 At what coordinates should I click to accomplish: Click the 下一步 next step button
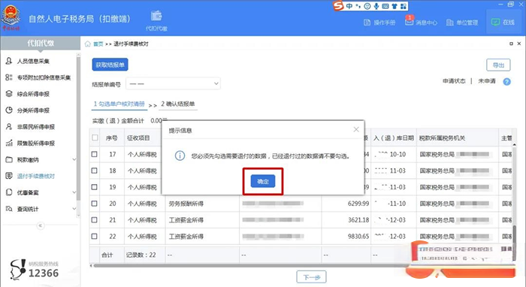pyautogui.click(x=311, y=277)
